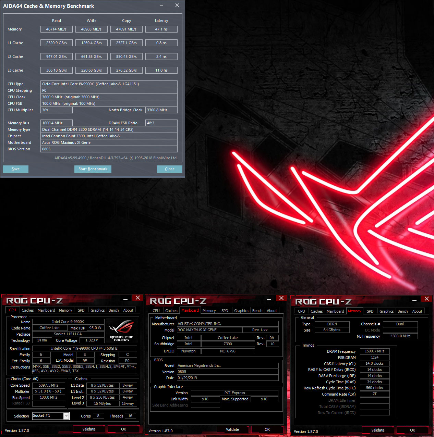Click OK in middle CPU-Z window

point(267,429)
